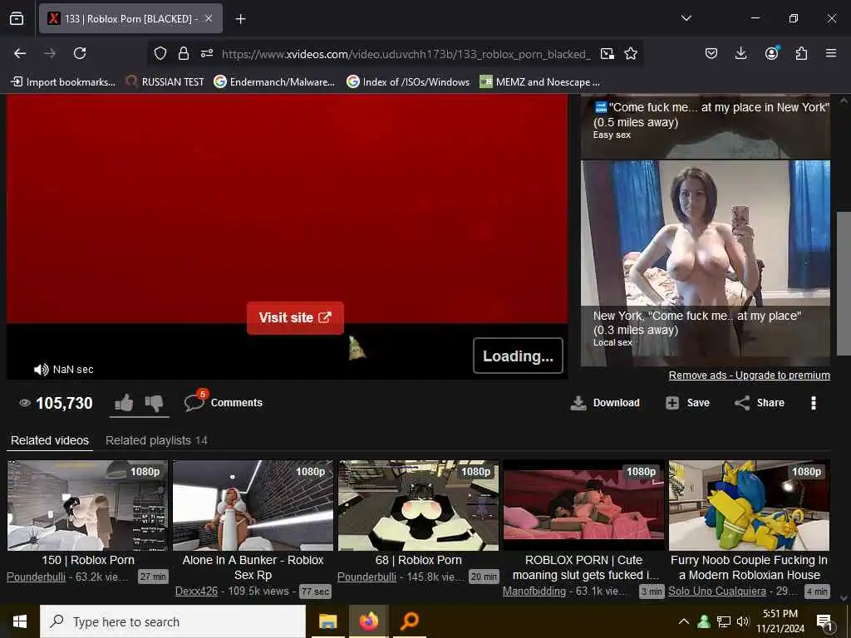Open the taskbar clock and date
Screen dimensions: 851x638
point(780,621)
